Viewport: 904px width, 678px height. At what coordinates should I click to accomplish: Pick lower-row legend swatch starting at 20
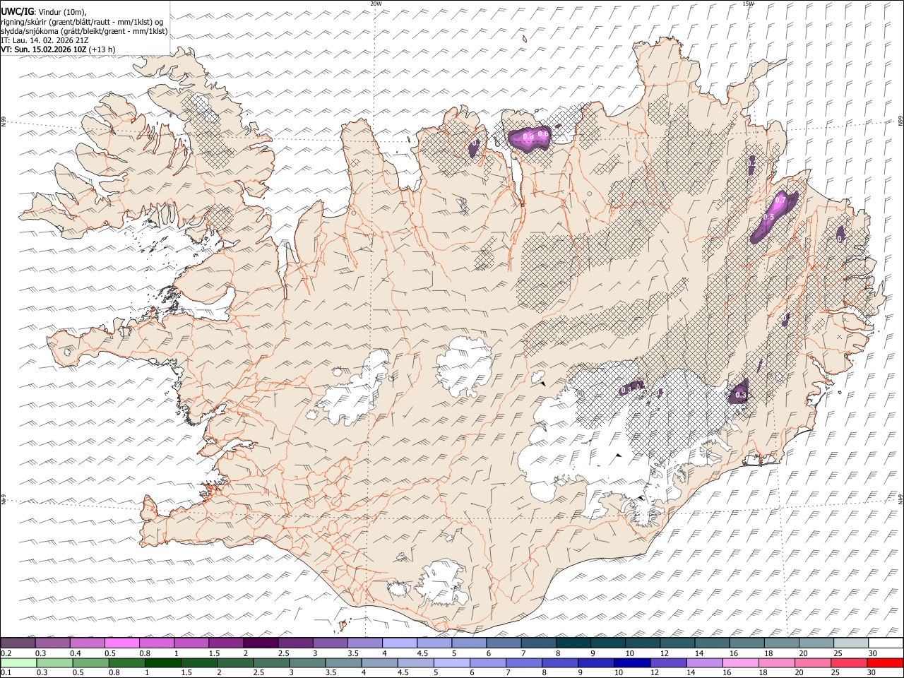coord(813,662)
